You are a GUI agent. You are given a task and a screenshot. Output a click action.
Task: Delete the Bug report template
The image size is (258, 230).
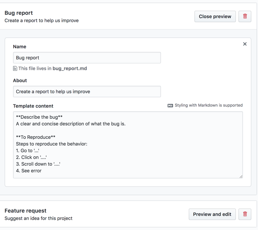[245, 16]
